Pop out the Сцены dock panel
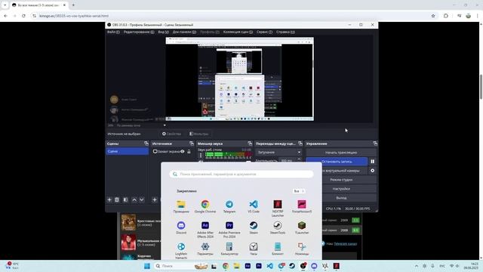This screenshot has height=272, width=483. [x=146, y=144]
